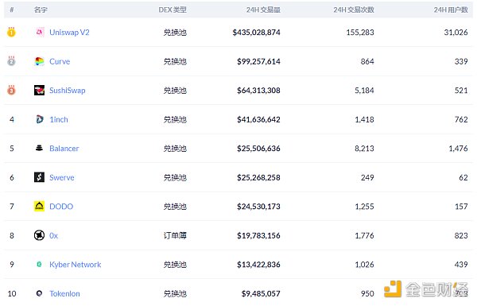Open the Balancer name link

(64, 149)
